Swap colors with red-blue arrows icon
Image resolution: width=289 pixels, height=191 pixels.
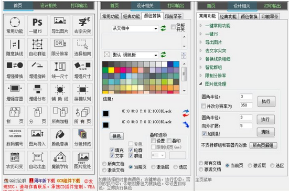pyautogui.click(x=186, y=113)
